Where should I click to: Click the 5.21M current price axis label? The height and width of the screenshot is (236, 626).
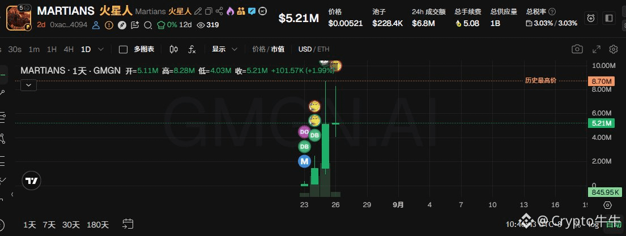[601, 123]
